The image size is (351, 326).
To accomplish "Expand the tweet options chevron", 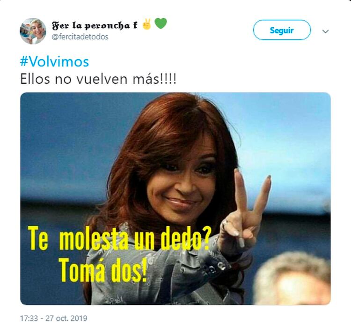I will (x=325, y=31).
